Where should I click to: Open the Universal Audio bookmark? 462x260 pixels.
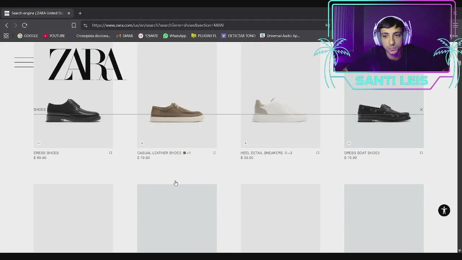coord(280,36)
